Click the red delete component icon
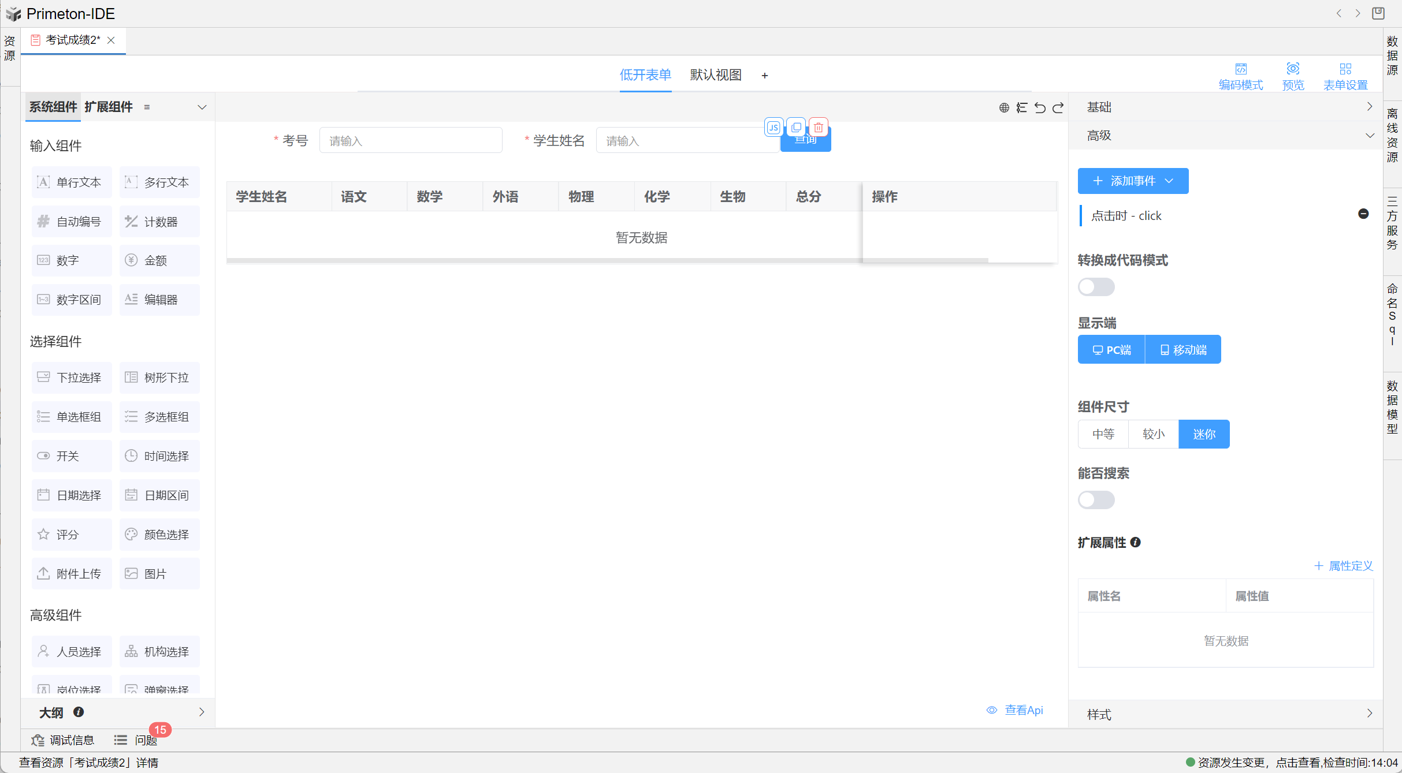Viewport: 1402px width, 773px height. tap(819, 128)
